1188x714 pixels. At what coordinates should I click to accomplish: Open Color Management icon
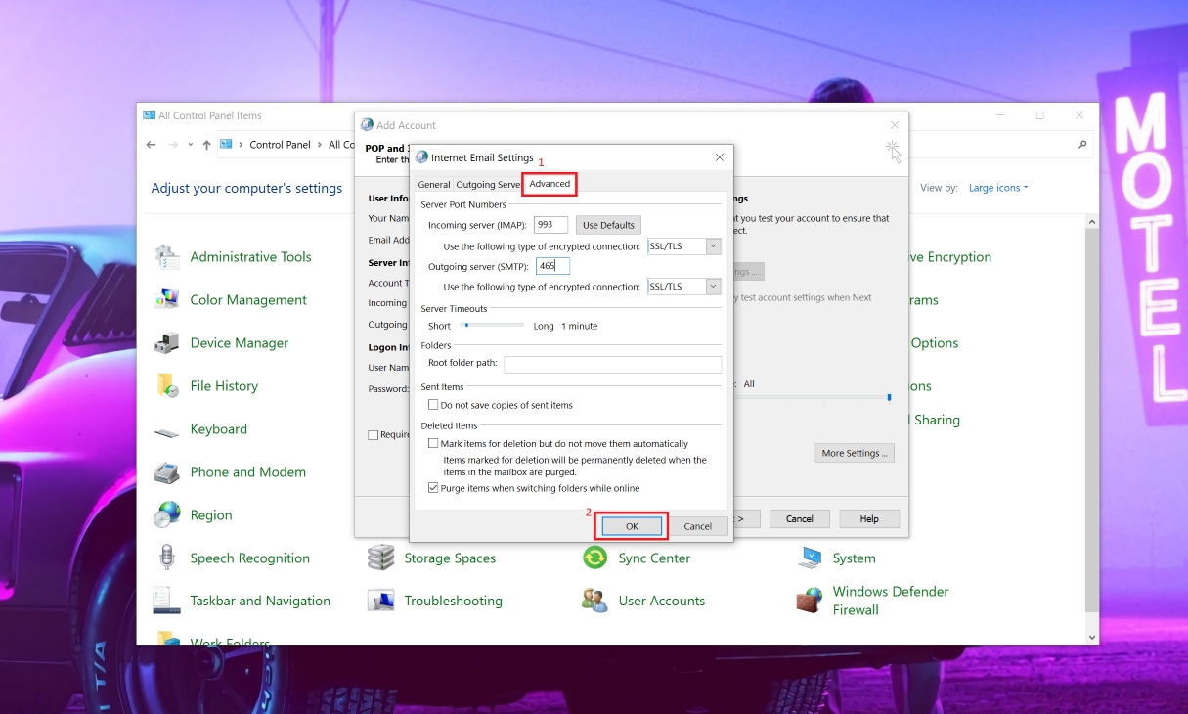point(167,300)
